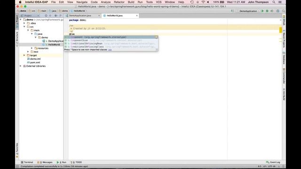
Task: Open the Structure tool window
Action: [17, 39]
